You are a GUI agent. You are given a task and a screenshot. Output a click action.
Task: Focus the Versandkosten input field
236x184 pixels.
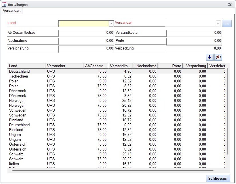coord(194,33)
